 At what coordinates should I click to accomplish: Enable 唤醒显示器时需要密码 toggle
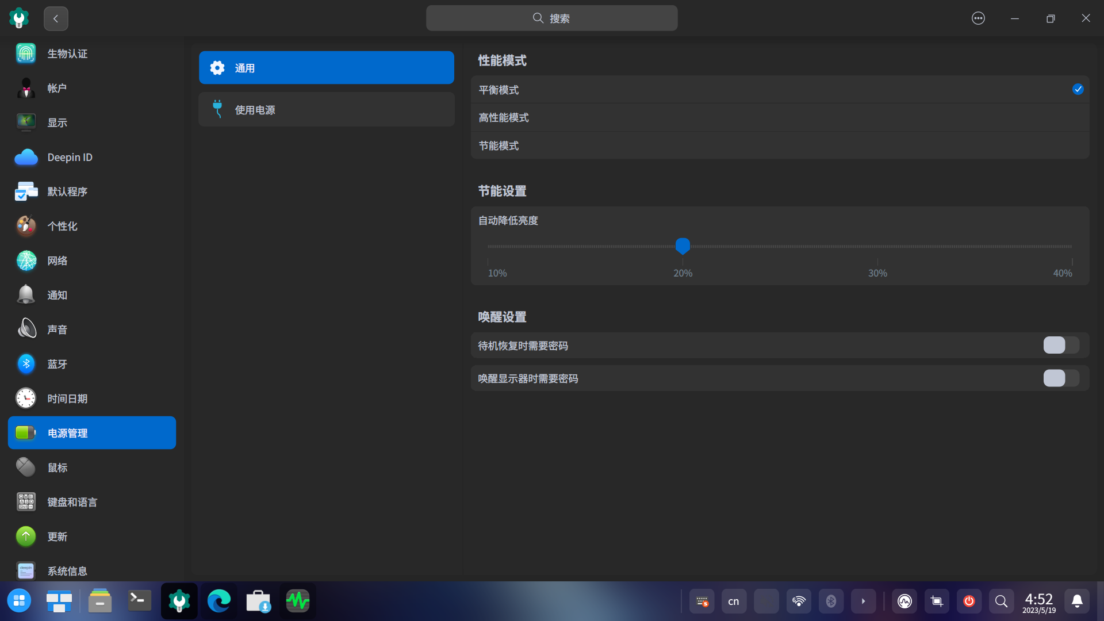point(1060,378)
